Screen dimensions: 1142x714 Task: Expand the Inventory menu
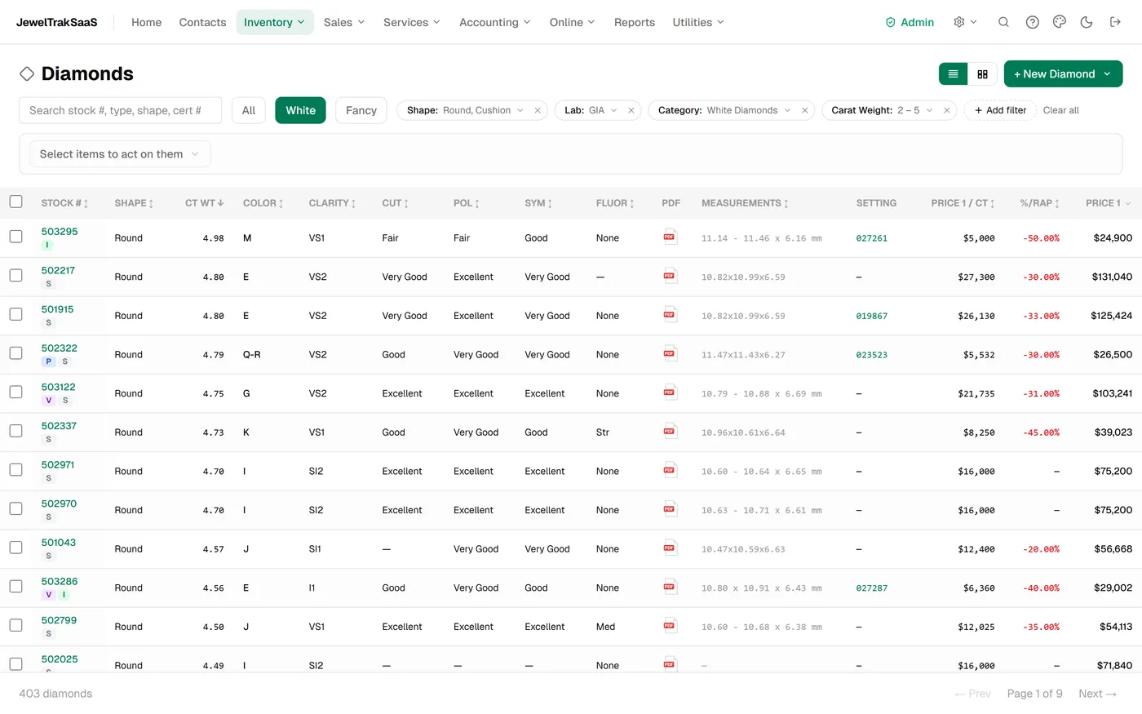tap(275, 22)
